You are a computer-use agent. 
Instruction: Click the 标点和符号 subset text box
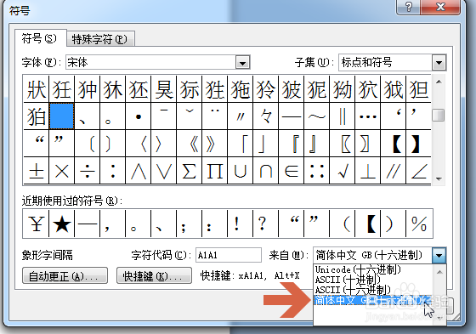[x=386, y=63]
